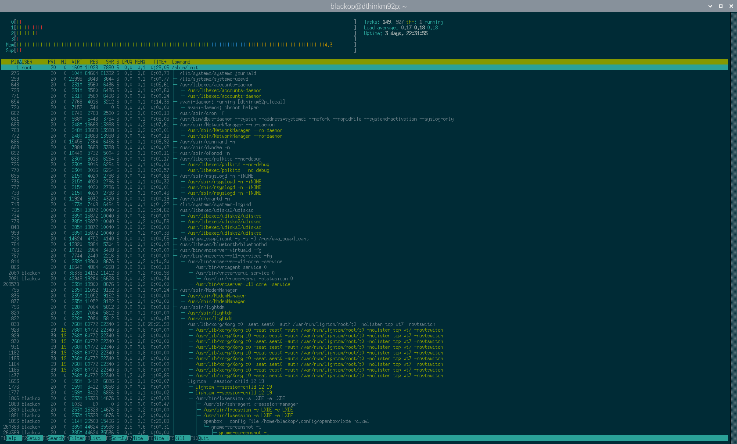Select the vncserver-x11-serviced -fg row
This screenshot has width=737, height=444.
364,256
